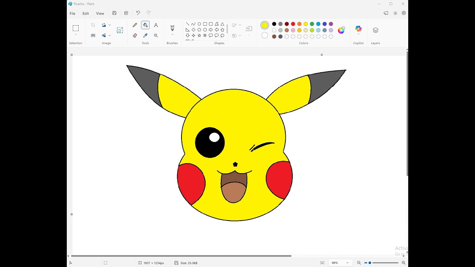This screenshot has width=475, height=267.
Task: Expand the Selection options dropdown
Action: point(76,35)
